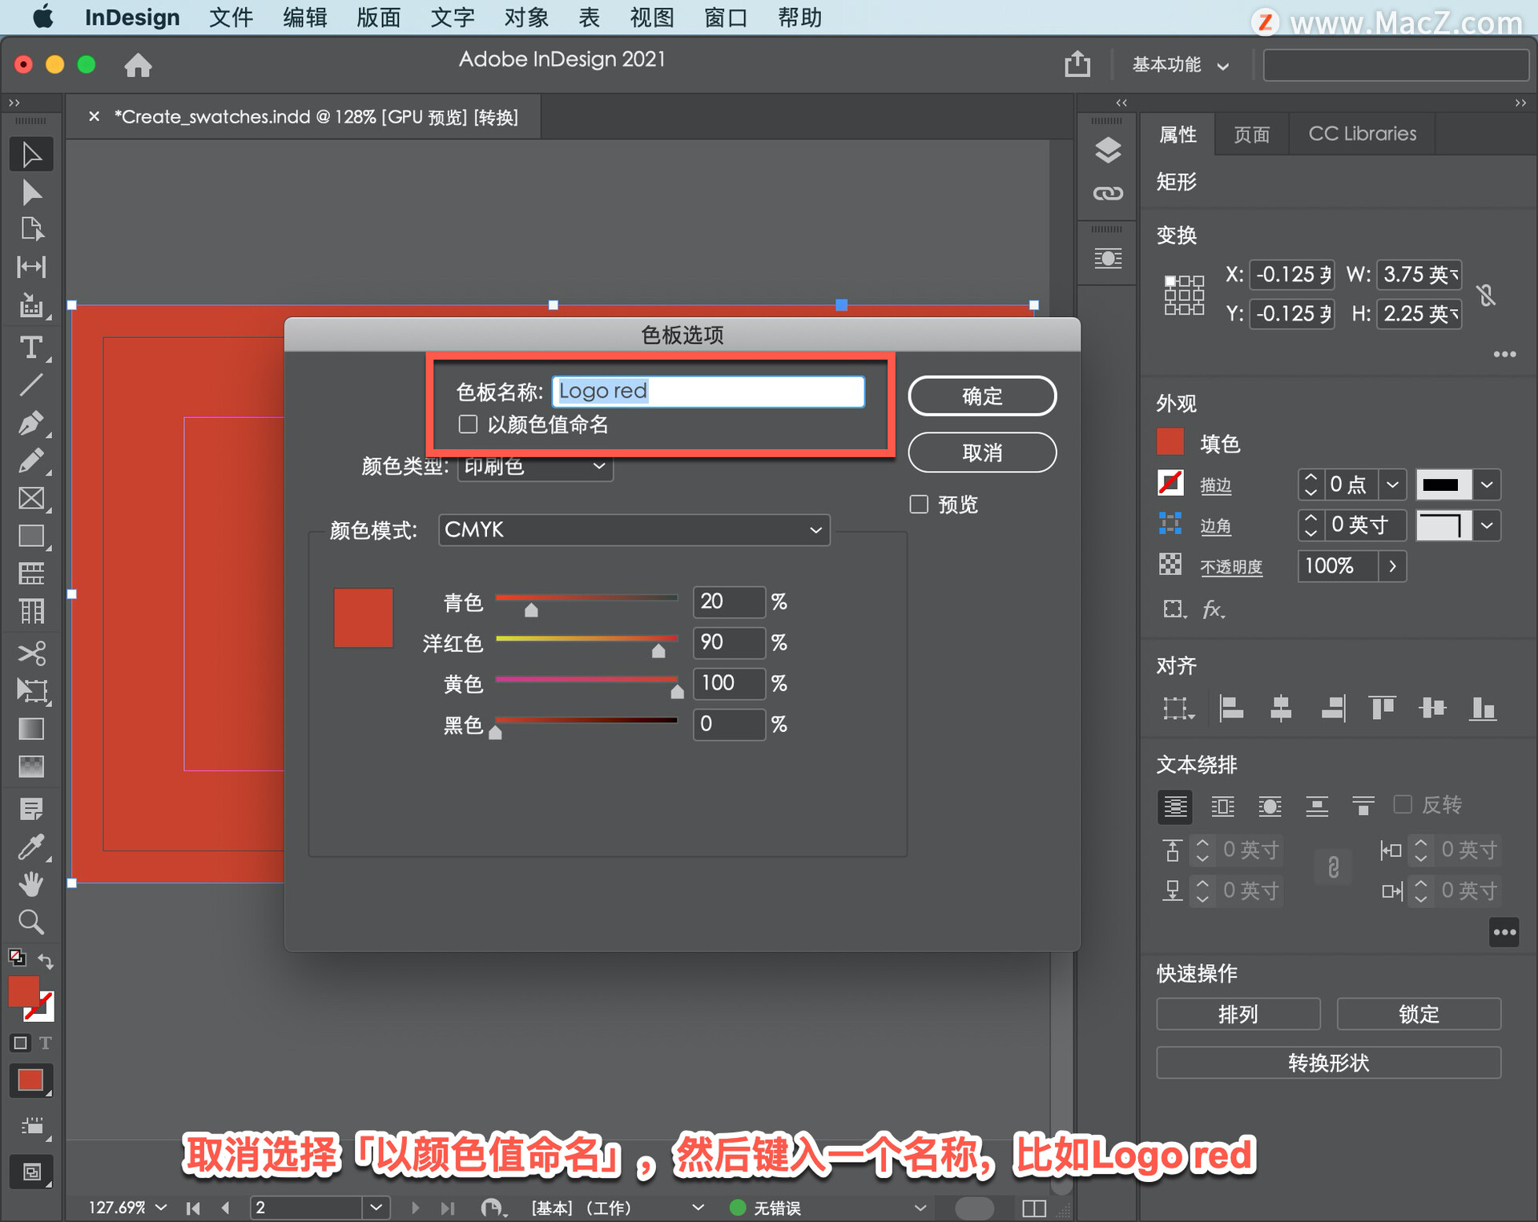Open the Links panel icon
Screen dimensions: 1538x1222
coord(1108,194)
